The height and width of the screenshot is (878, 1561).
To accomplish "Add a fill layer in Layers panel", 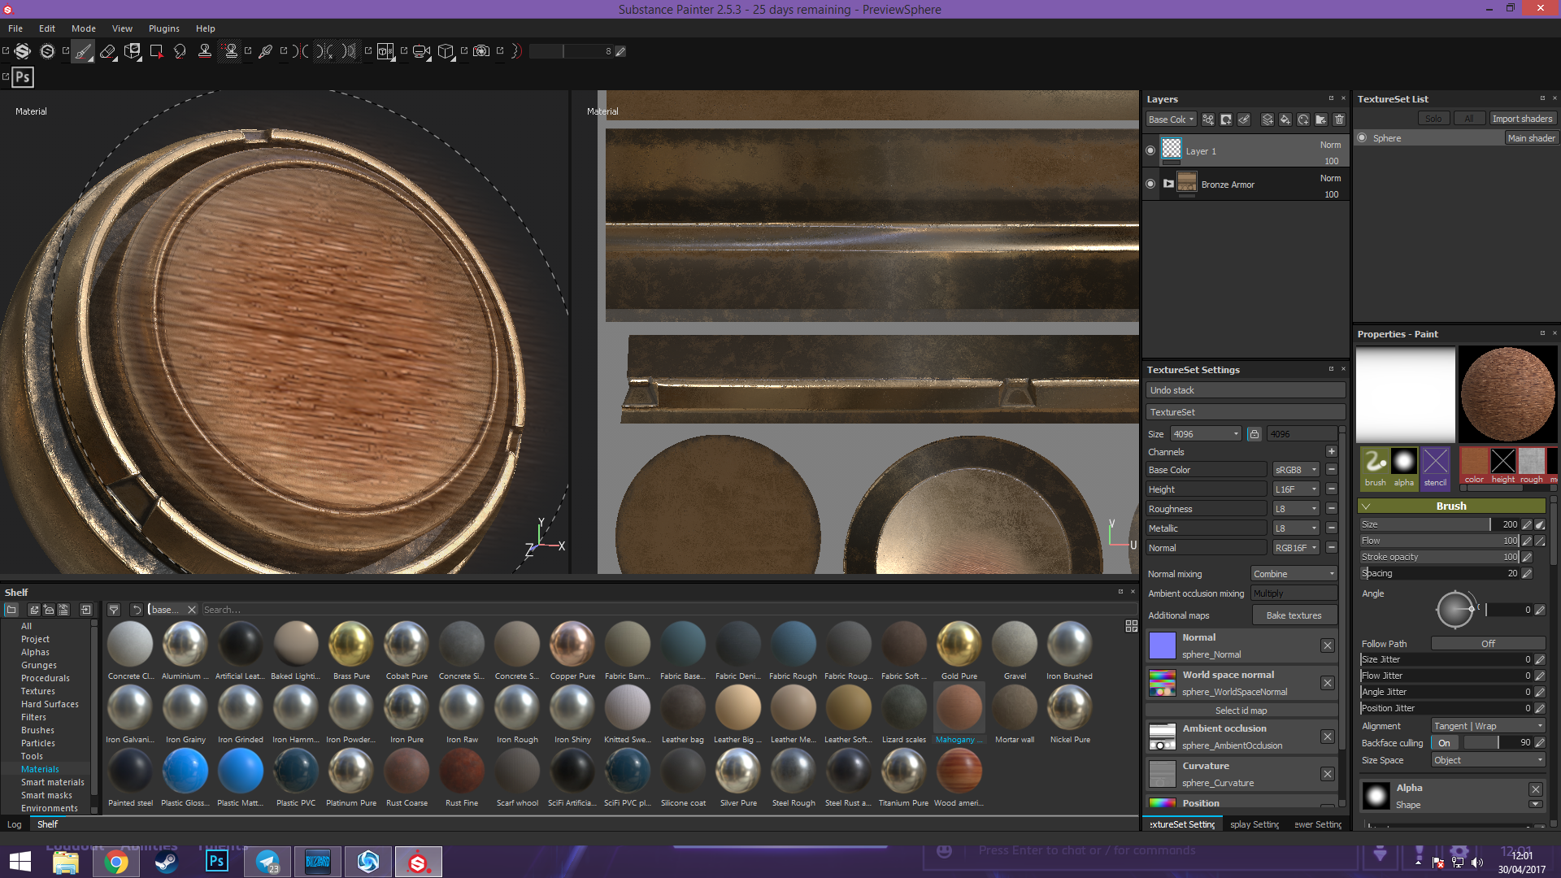I will click(1285, 120).
